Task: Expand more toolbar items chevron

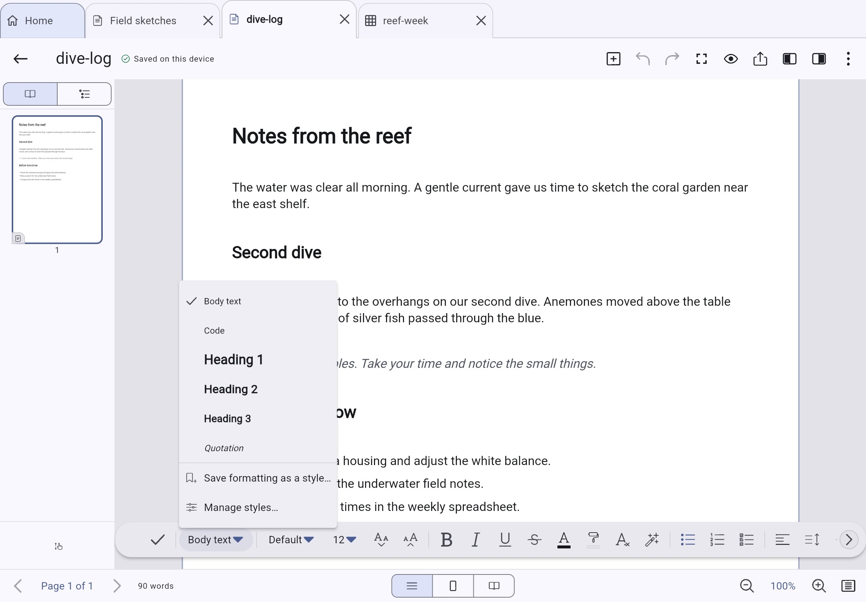Action: pos(849,540)
